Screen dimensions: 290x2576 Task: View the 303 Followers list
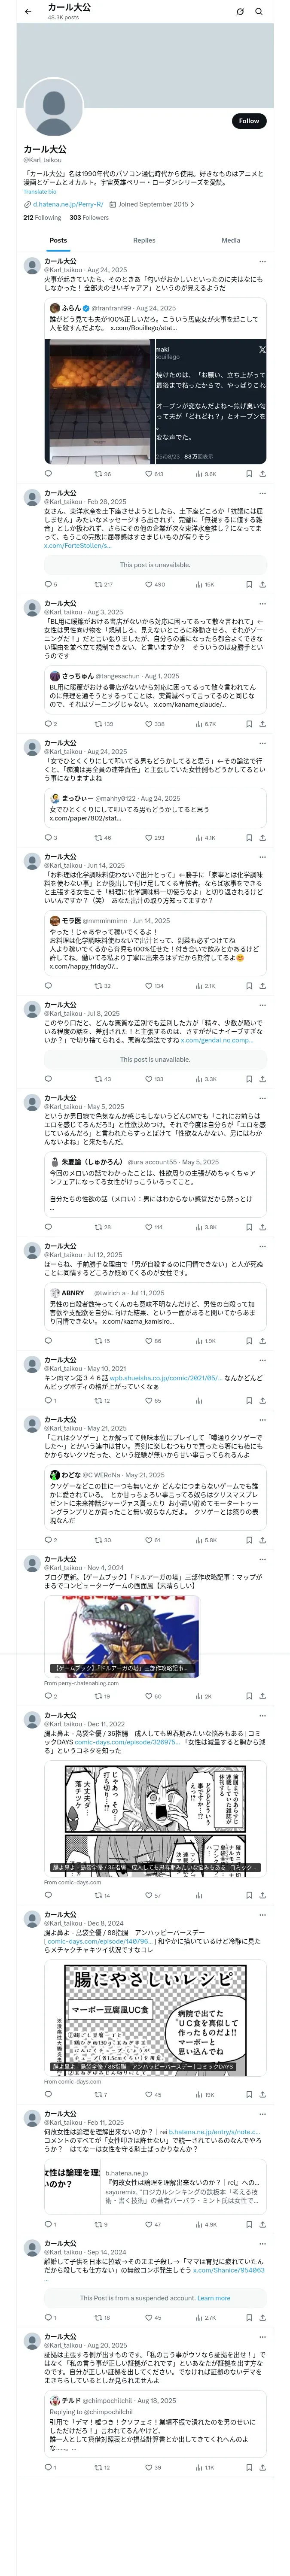89,217
